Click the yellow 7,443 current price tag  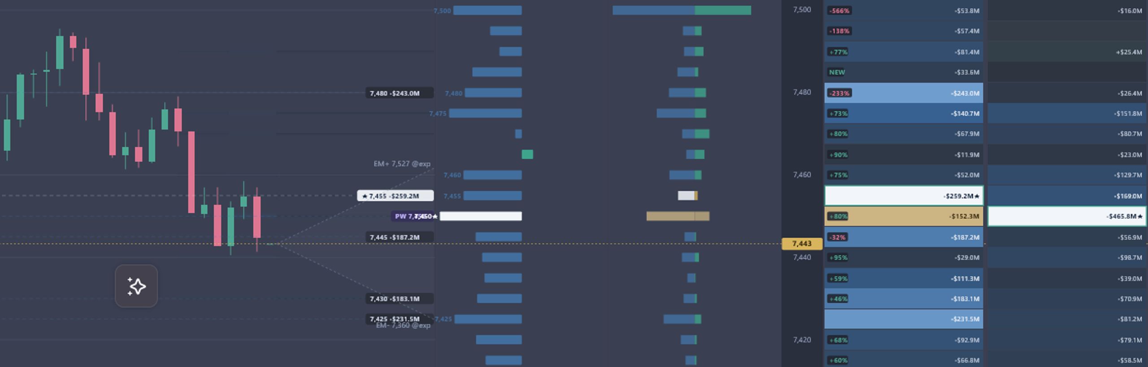(x=802, y=244)
